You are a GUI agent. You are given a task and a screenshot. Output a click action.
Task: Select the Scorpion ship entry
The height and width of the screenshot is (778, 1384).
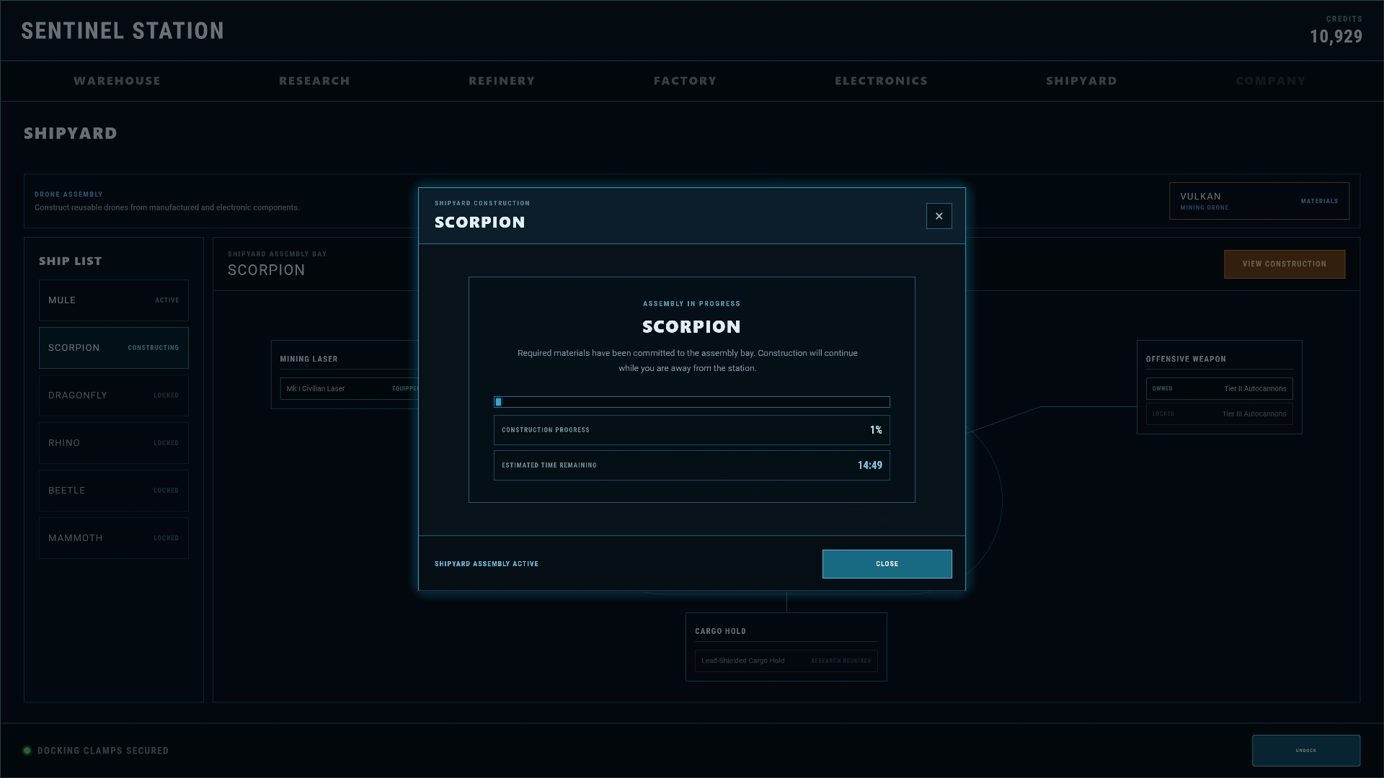(114, 348)
